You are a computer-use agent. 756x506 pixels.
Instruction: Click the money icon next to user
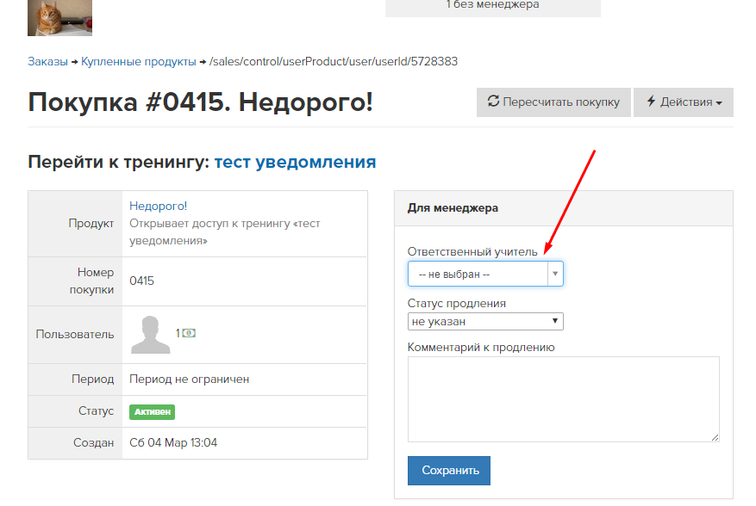(x=189, y=333)
